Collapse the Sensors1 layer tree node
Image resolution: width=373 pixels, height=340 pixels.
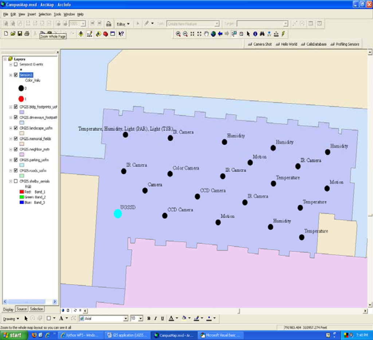(11, 75)
